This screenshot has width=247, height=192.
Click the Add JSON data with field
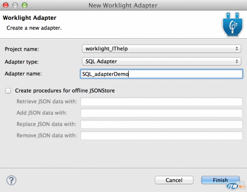click(161, 113)
